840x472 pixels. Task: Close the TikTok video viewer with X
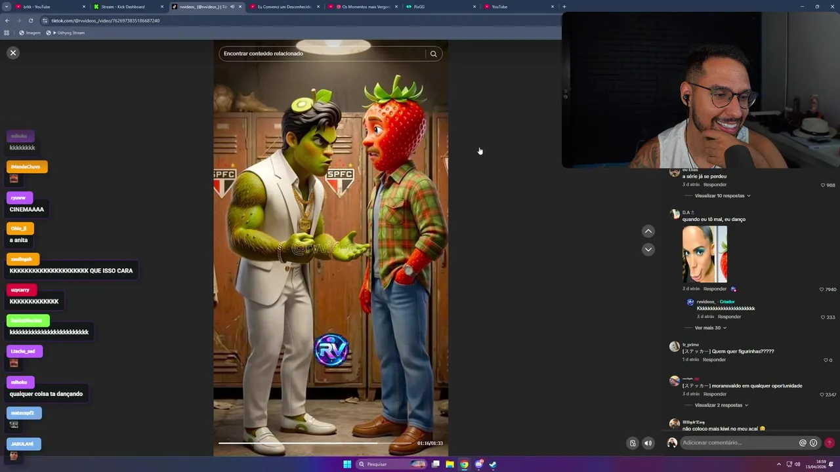coord(13,53)
